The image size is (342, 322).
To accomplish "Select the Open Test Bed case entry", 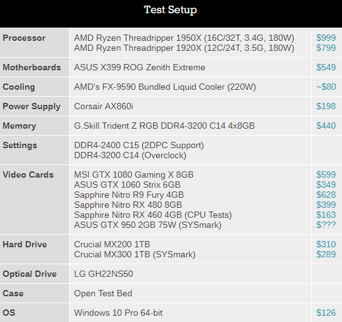I will [103, 293].
